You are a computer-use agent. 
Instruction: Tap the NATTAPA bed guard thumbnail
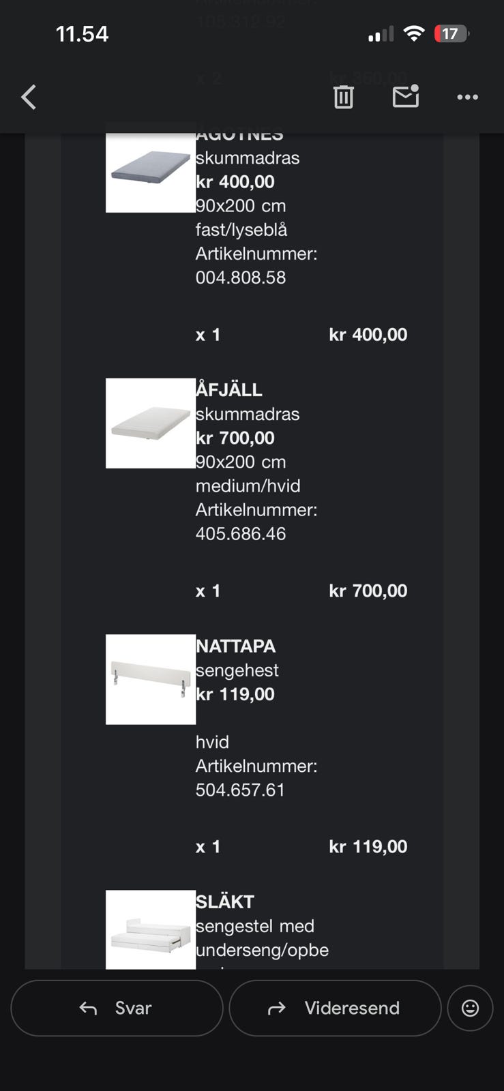[x=151, y=679]
